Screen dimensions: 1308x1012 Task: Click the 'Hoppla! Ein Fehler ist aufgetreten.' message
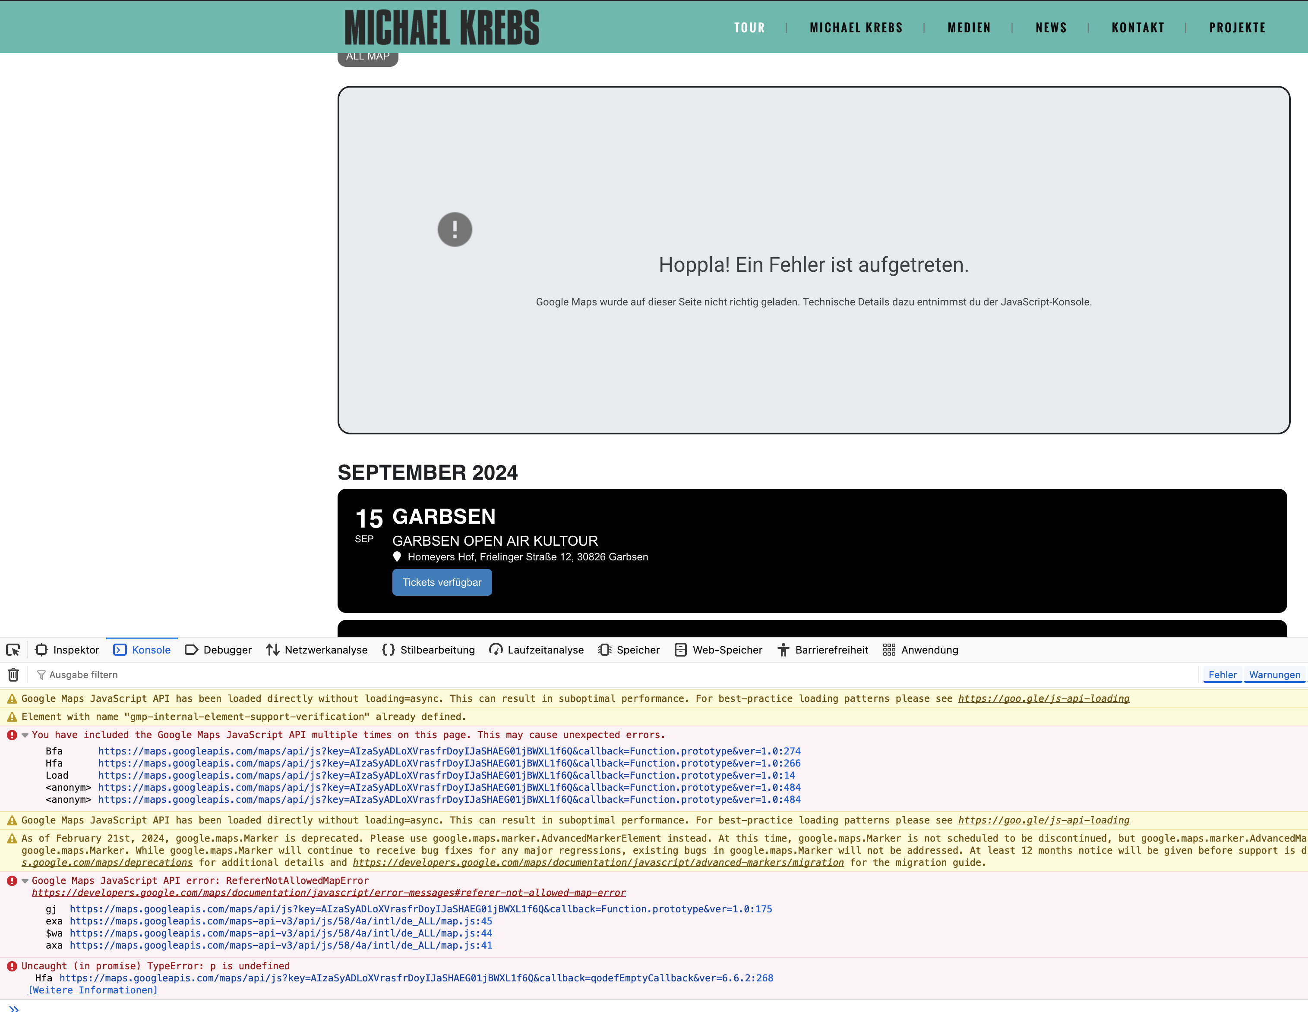coord(814,264)
